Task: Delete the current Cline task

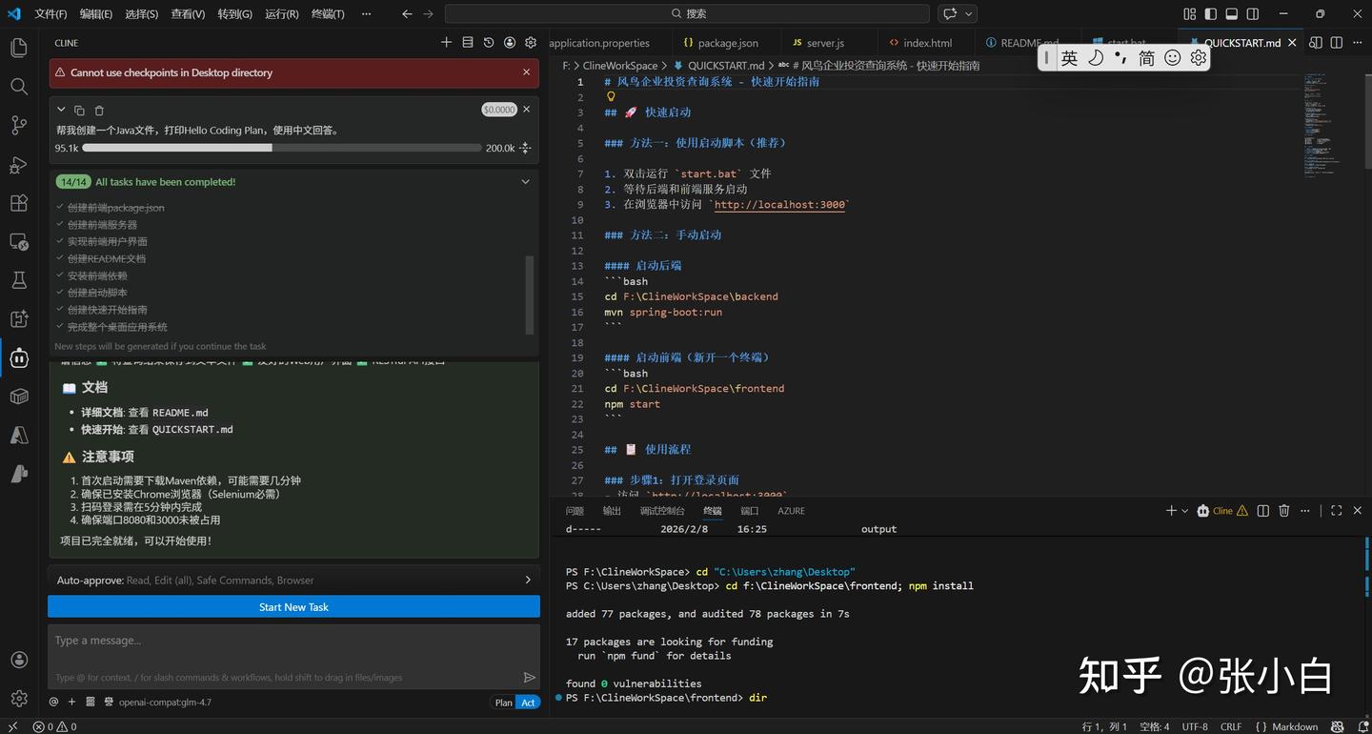Action: [x=99, y=111]
